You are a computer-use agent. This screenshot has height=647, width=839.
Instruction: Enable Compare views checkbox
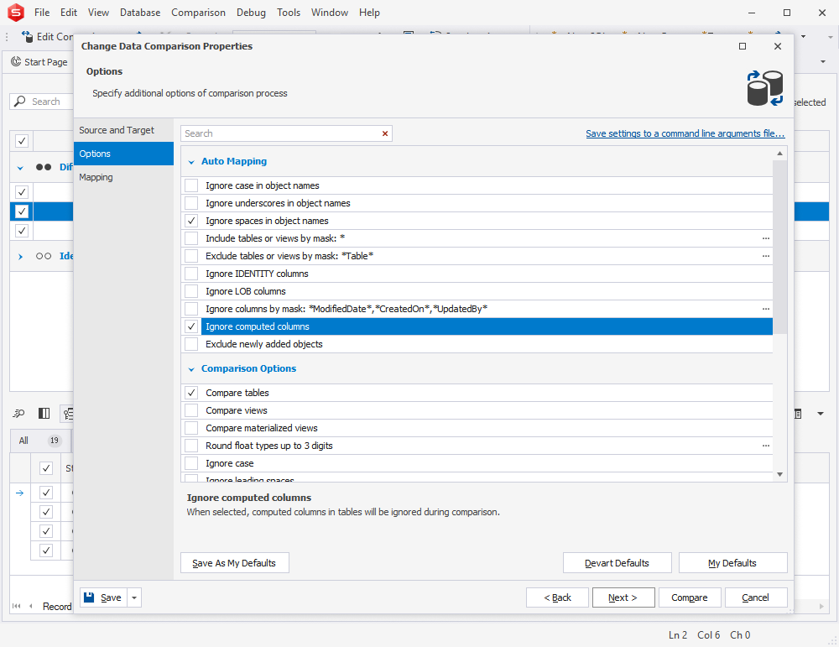coord(191,410)
